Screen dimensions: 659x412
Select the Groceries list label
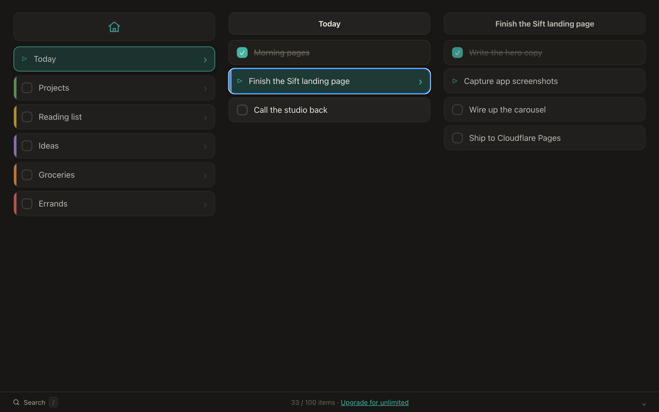57,175
